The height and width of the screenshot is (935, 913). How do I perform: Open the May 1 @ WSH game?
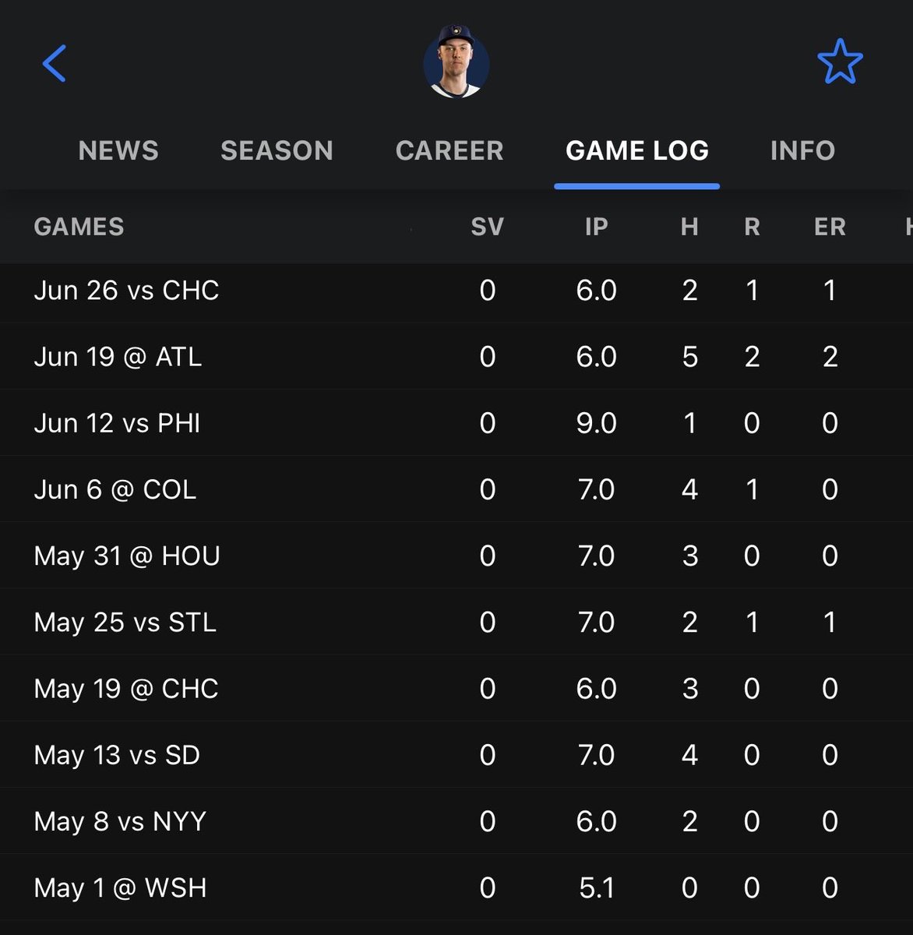456,887
